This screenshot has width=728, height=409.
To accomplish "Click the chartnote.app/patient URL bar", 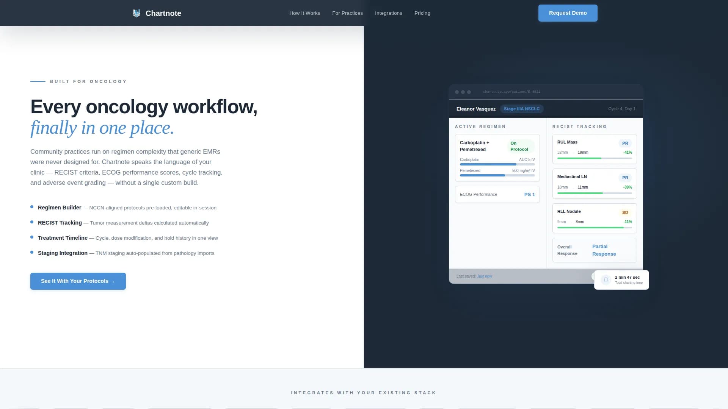I will (511, 92).
